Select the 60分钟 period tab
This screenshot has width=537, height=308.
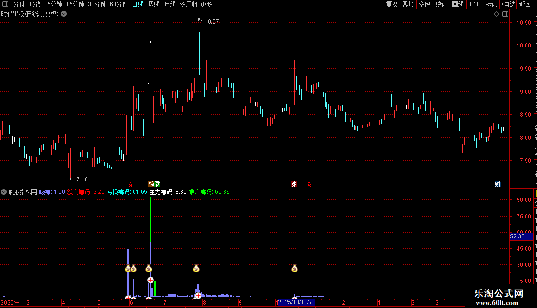pos(118,4)
